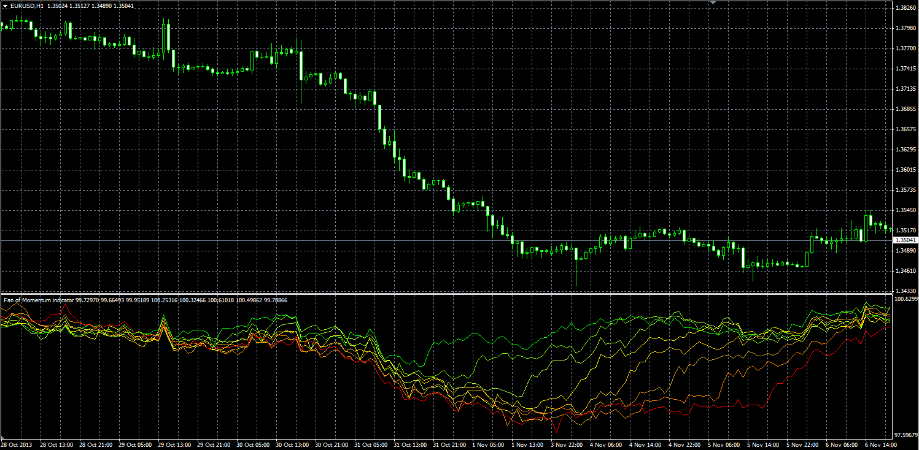919x450 pixels.
Task: Click the 1.35450 price scale value
Action: [x=906, y=210]
